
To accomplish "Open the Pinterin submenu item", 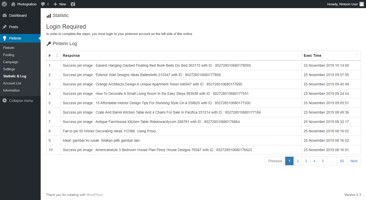I will click(x=9, y=48).
